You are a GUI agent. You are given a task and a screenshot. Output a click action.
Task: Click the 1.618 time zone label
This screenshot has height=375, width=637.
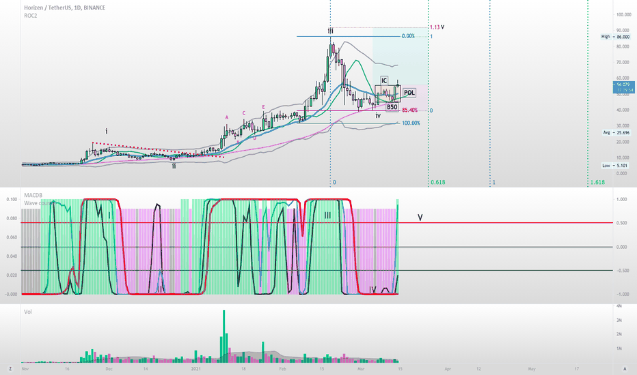point(597,183)
